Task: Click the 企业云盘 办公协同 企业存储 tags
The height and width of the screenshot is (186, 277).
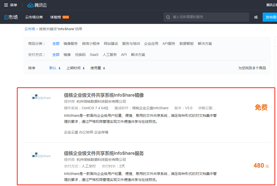Action: pyautogui.click(x=86, y=132)
